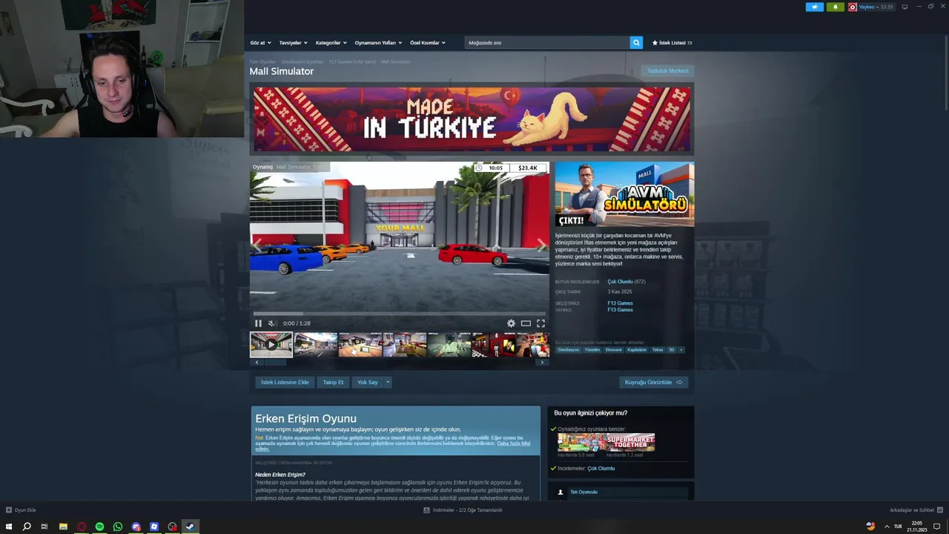Open Daha fazla bilgi edinin link
949x534 pixels.
514,444
